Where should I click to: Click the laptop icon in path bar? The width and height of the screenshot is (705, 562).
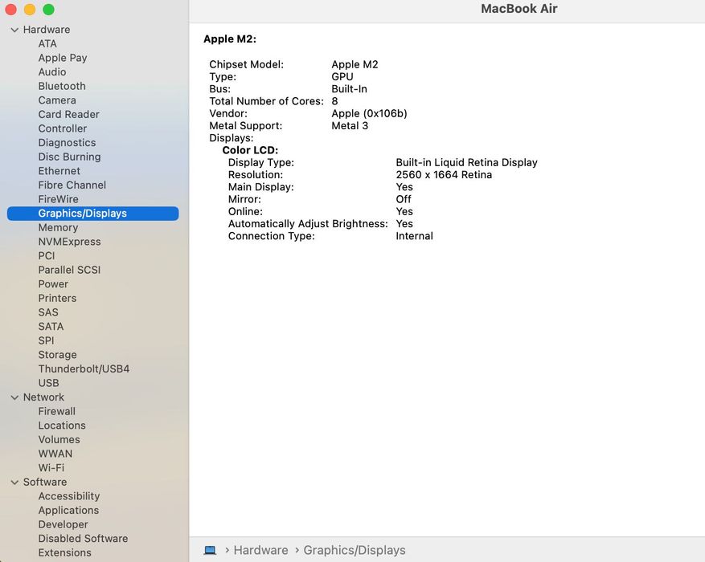(x=210, y=550)
